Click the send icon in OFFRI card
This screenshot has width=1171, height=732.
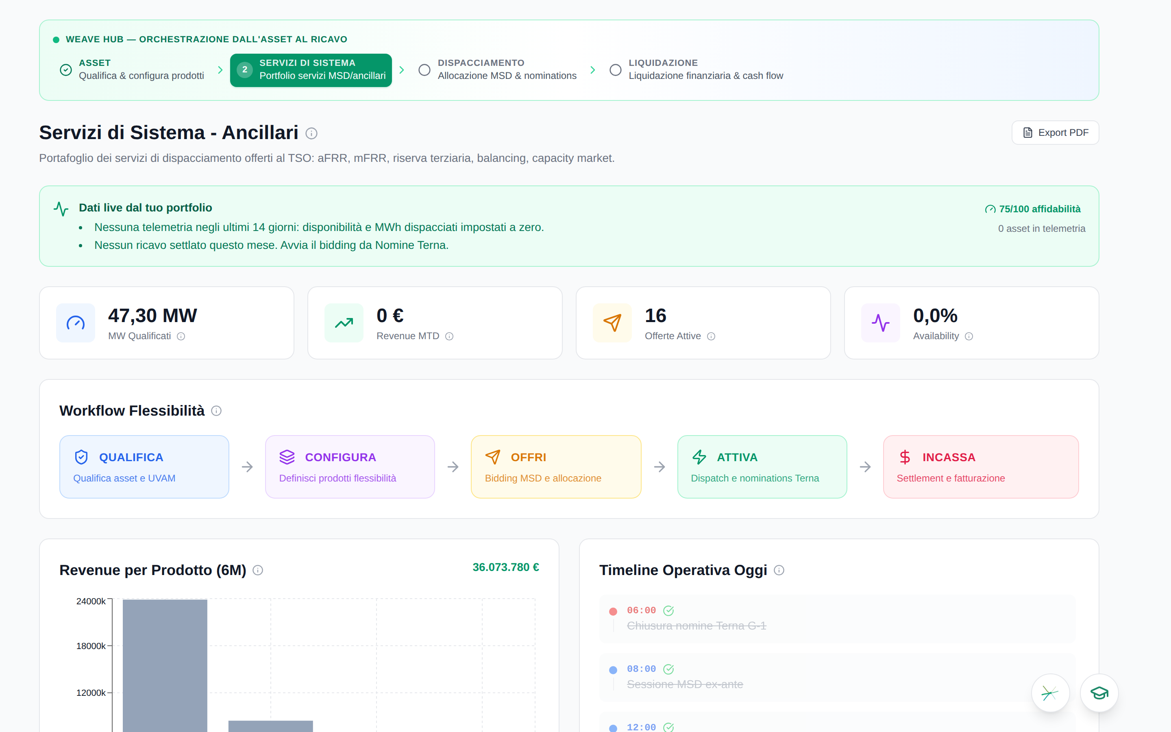coord(493,457)
